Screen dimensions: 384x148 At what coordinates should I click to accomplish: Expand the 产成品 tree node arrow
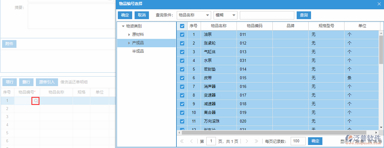tap(129, 43)
